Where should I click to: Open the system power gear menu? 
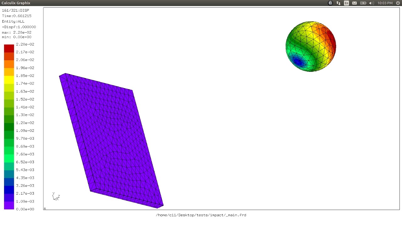398,3
